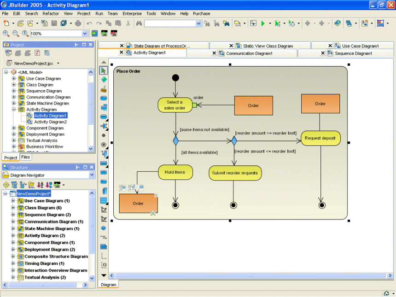Click the Save file disk icon
Viewport: 396px width, 297px height.
coord(54,23)
